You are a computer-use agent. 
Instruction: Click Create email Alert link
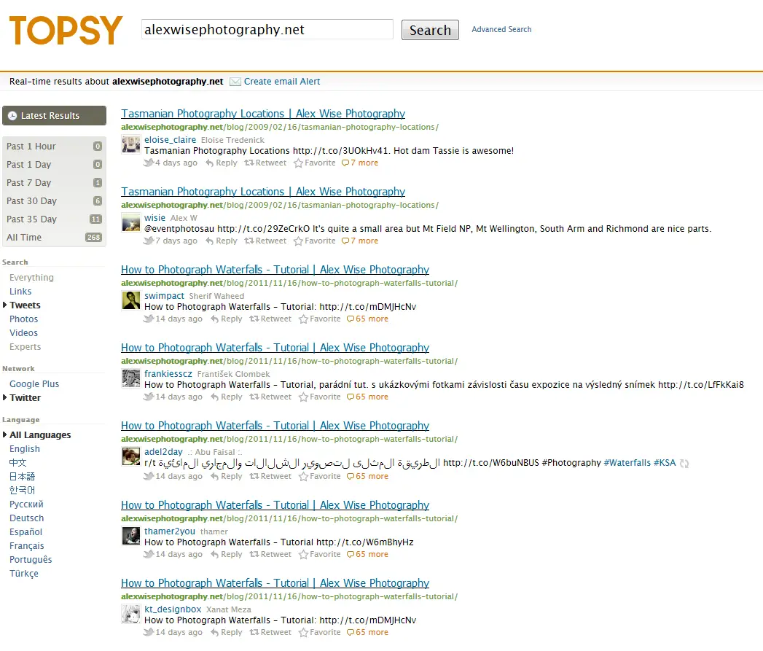pos(282,82)
